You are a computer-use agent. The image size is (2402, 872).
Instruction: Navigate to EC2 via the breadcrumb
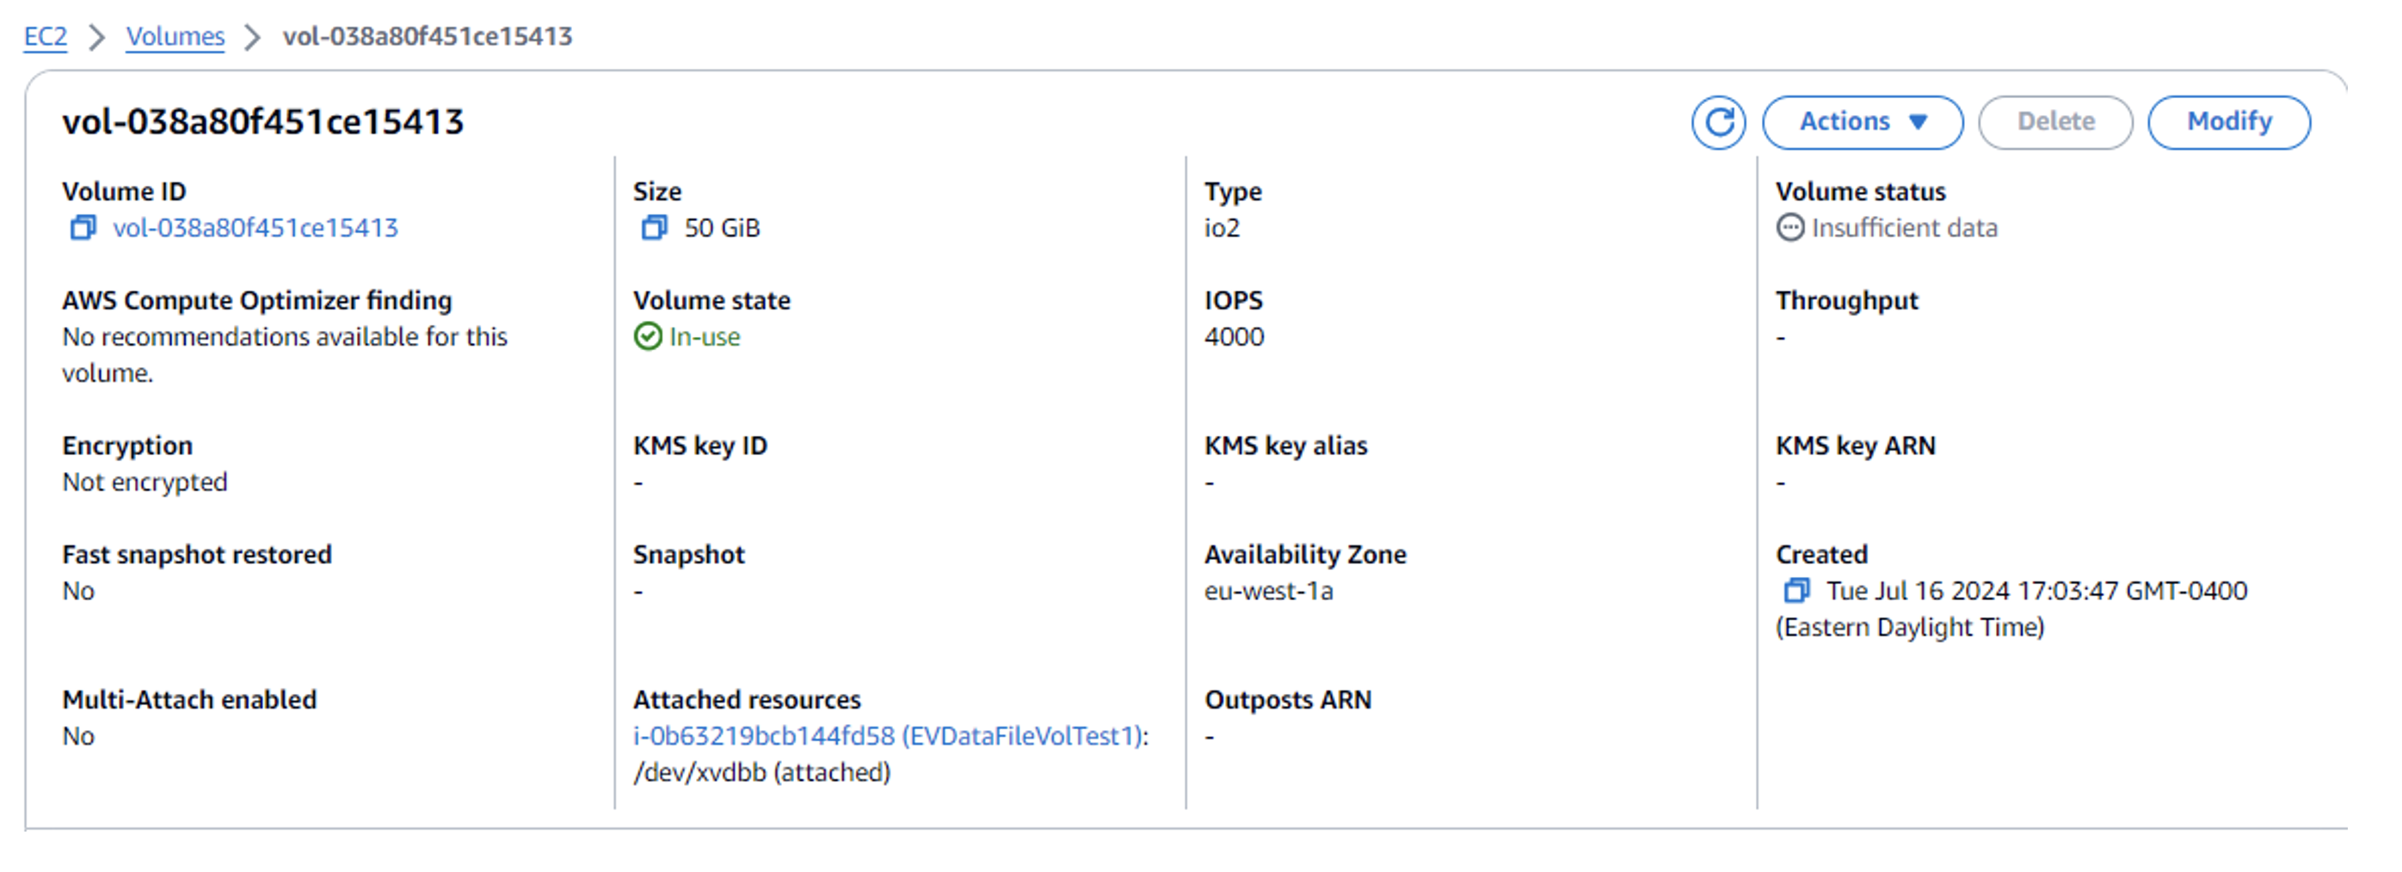(45, 36)
